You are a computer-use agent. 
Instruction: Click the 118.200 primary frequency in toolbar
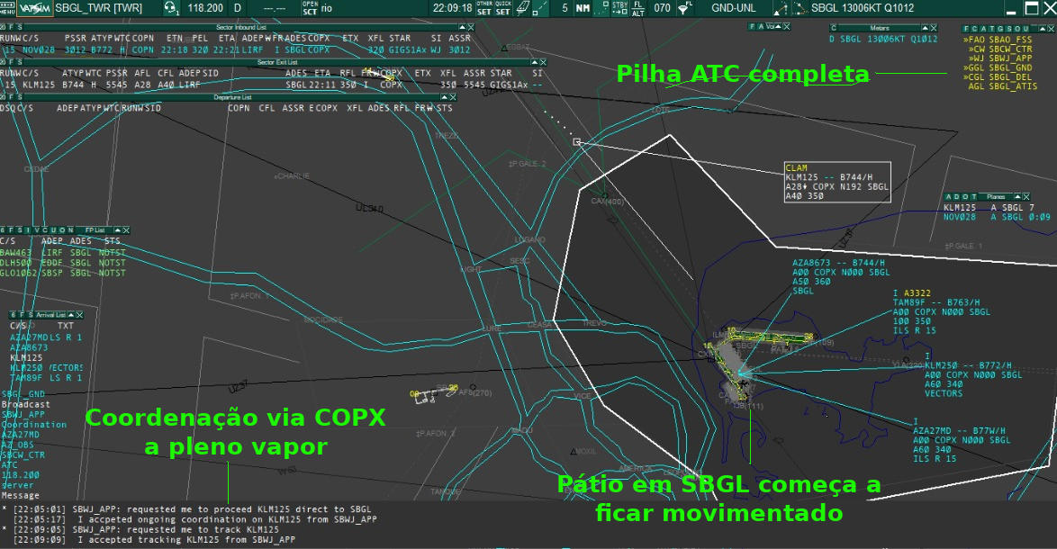205,8
